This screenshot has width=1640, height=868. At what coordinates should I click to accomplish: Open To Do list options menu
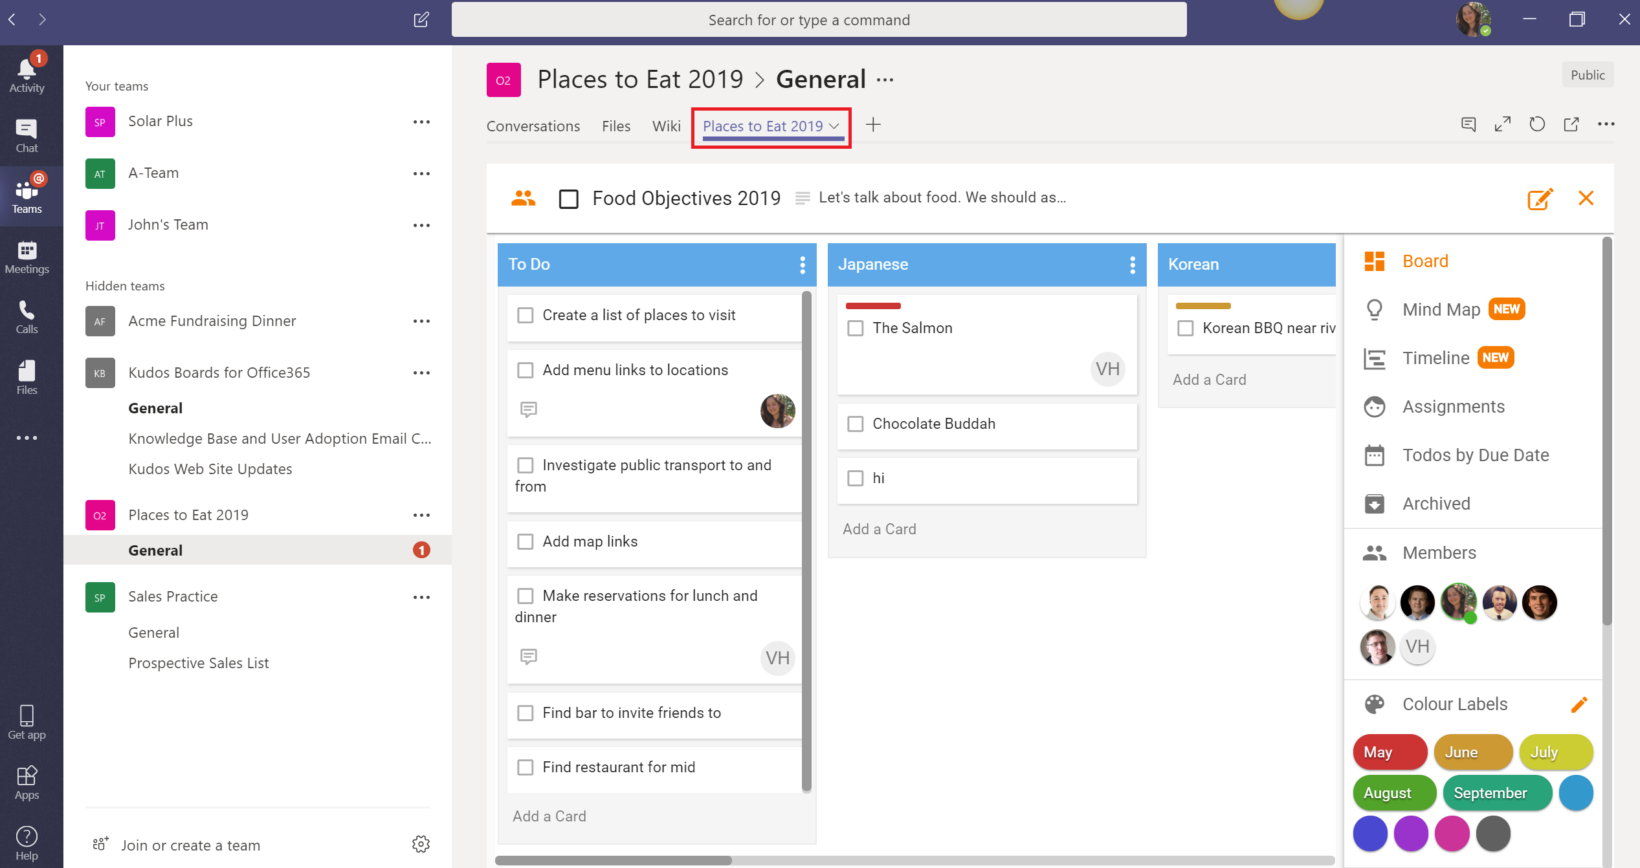pos(803,265)
